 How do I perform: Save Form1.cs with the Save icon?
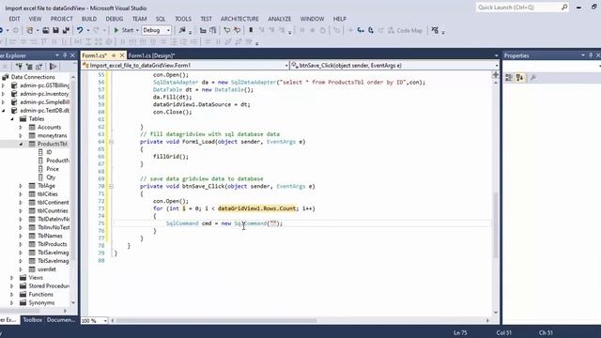[56, 30]
